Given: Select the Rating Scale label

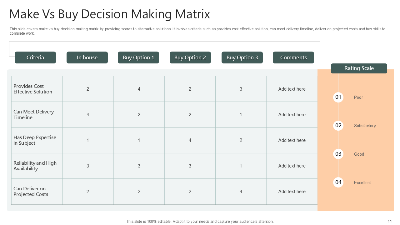Looking at the screenshot, I should pyautogui.click(x=359, y=68).
